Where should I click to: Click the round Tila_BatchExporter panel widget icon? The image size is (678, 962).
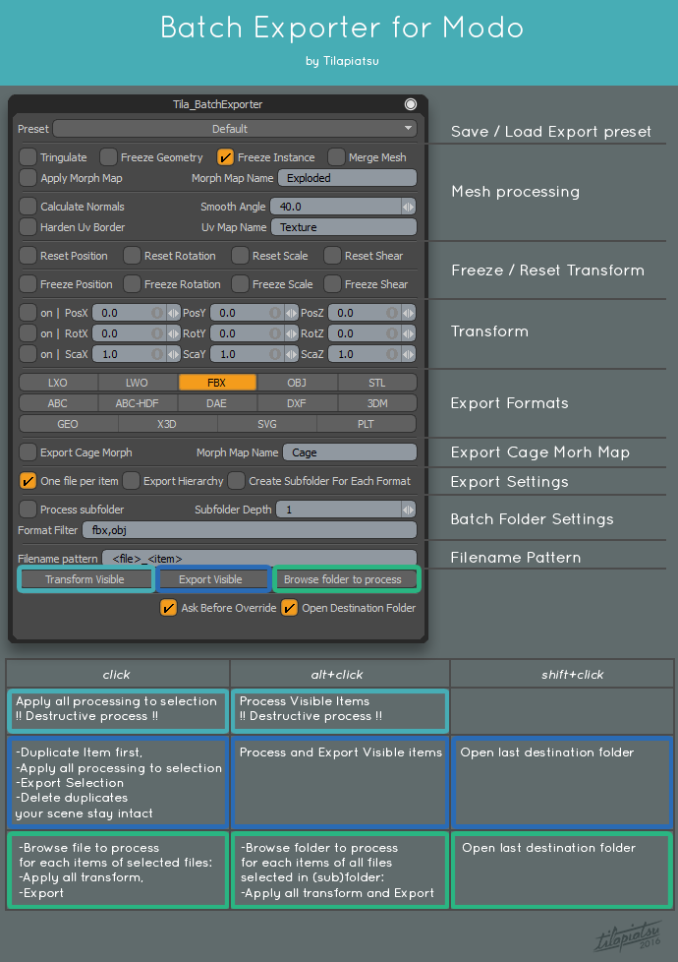tap(411, 104)
